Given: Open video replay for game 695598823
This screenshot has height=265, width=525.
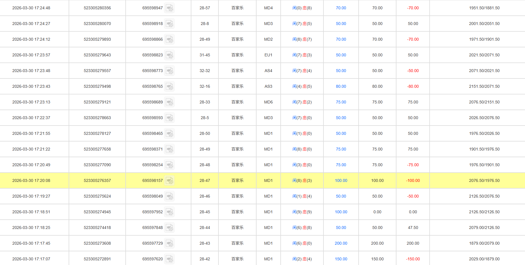Looking at the screenshot, I should pos(170,55).
